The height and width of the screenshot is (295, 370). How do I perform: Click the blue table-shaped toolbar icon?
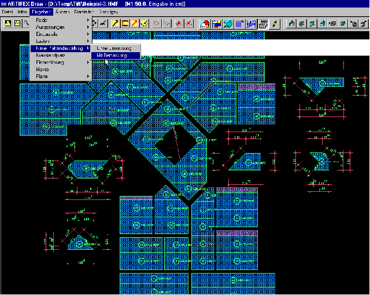pyautogui.click(x=251, y=23)
